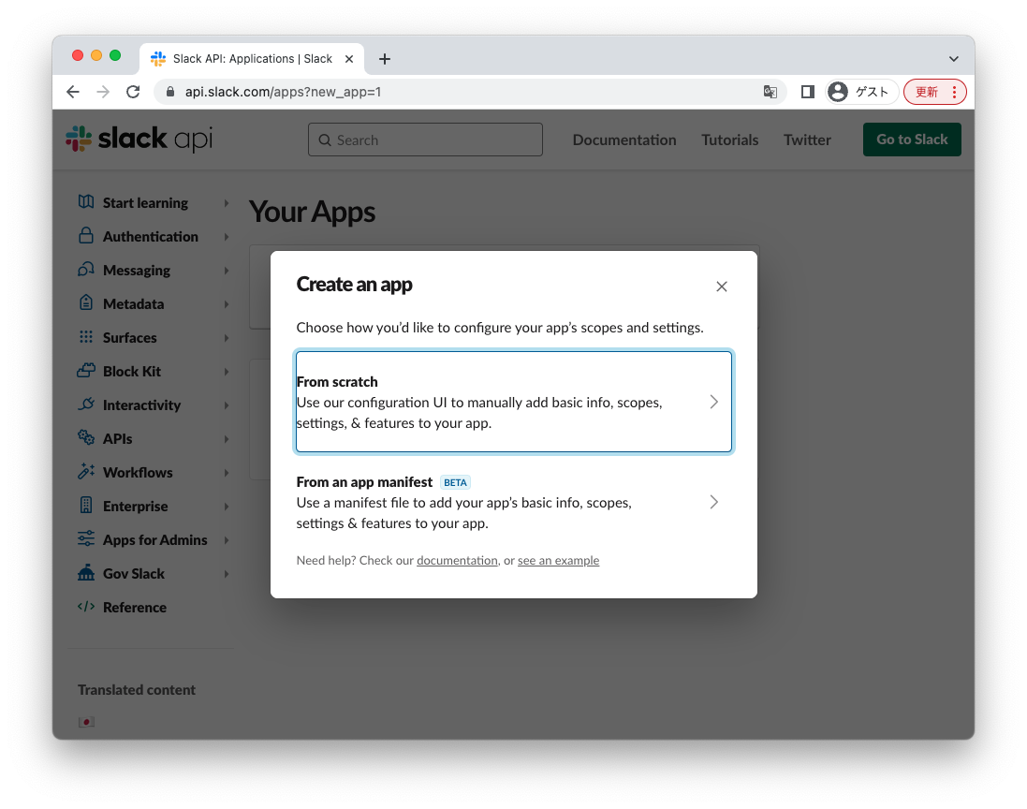
Task: Click the Reference code brackets icon
Action: tap(86, 607)
